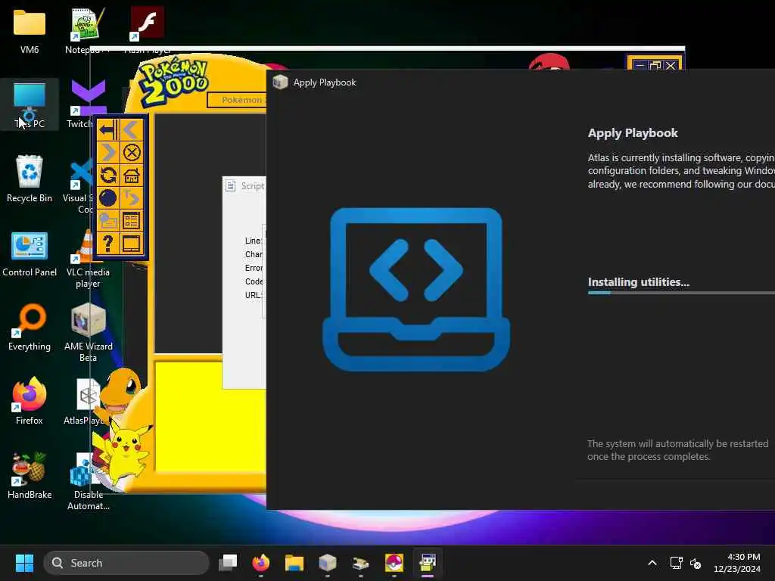Select the This PC desktop icon
Viewport: 775px width, 581px height.
point(30,105)
